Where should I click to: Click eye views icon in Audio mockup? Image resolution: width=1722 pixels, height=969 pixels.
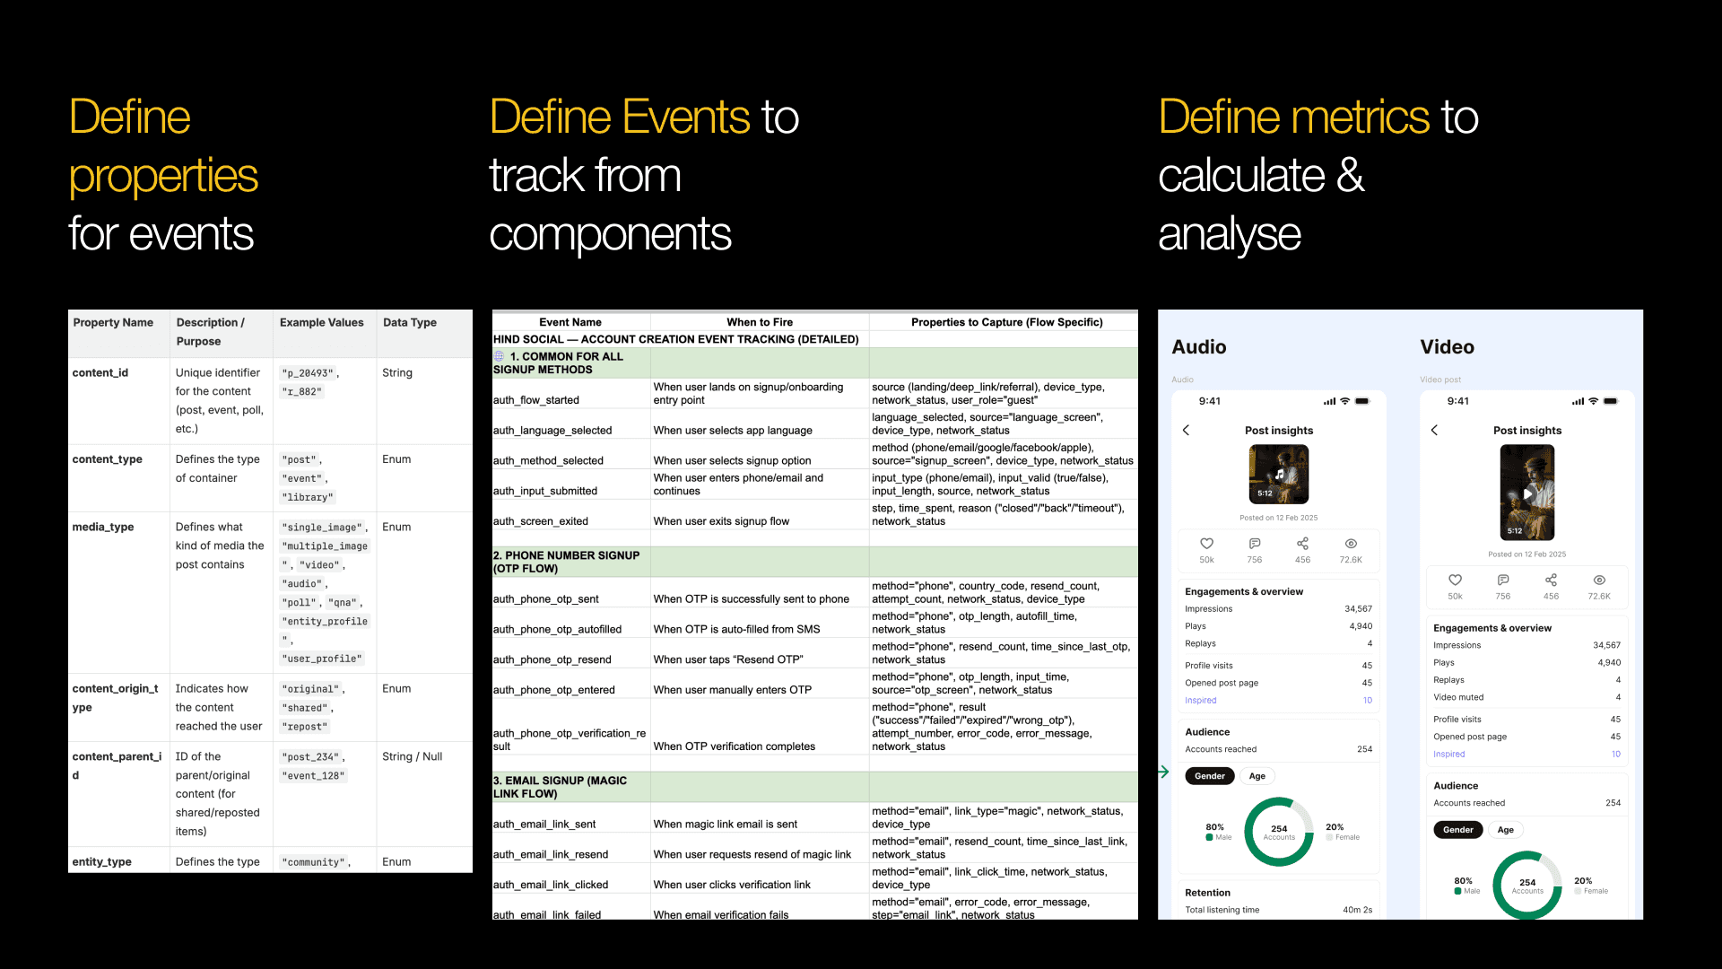click(x=1351, y=544)
